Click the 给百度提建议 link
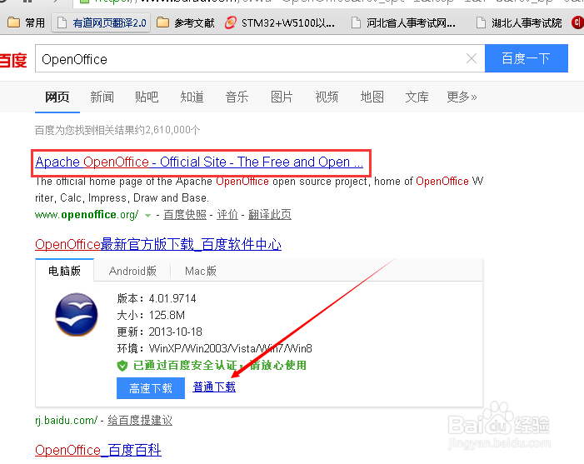Viewport: 584px width, 464px height. click(x=140, y=421)
